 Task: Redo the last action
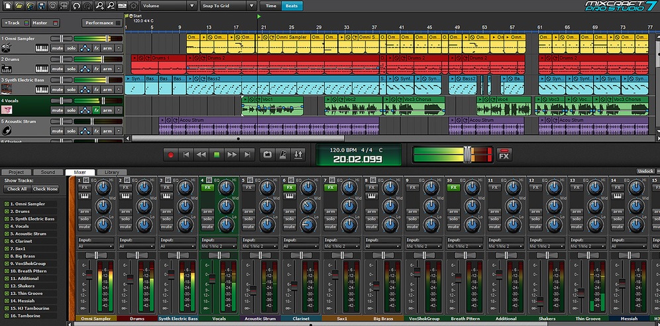point(87,6)
